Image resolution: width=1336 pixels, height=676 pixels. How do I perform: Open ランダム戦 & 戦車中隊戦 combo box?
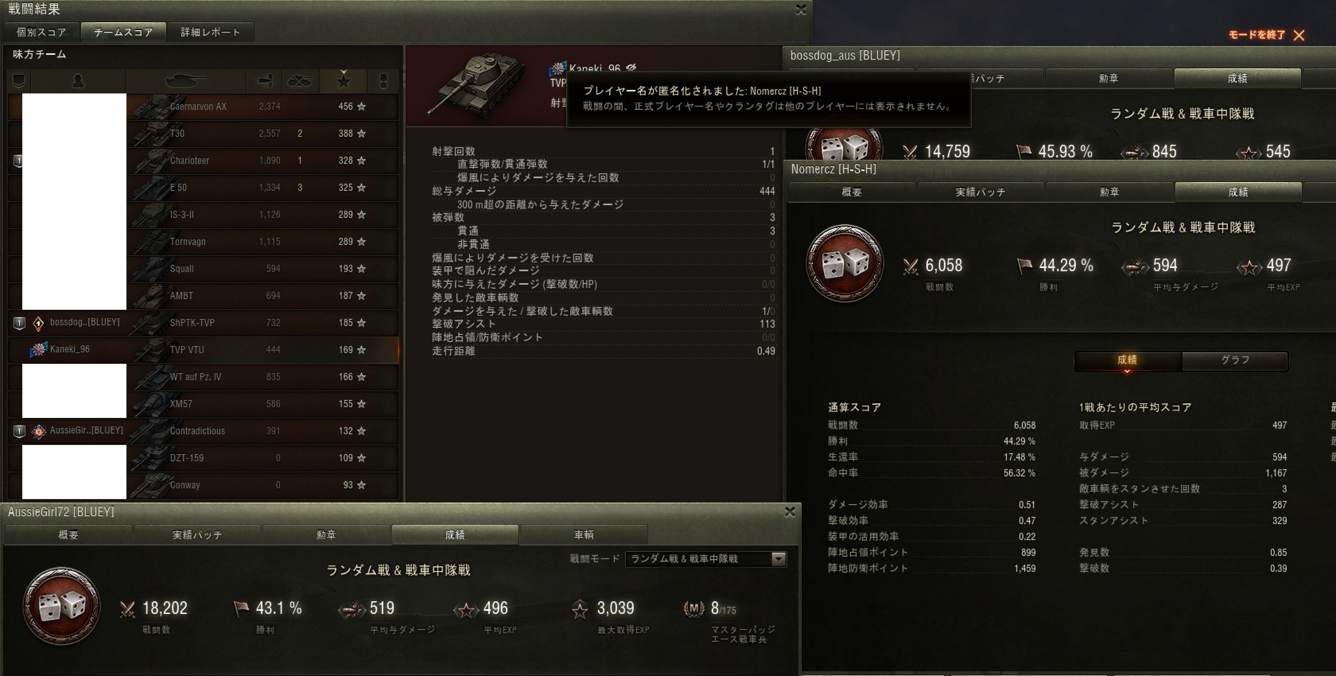pyautogui.click(x=706, y=559)
